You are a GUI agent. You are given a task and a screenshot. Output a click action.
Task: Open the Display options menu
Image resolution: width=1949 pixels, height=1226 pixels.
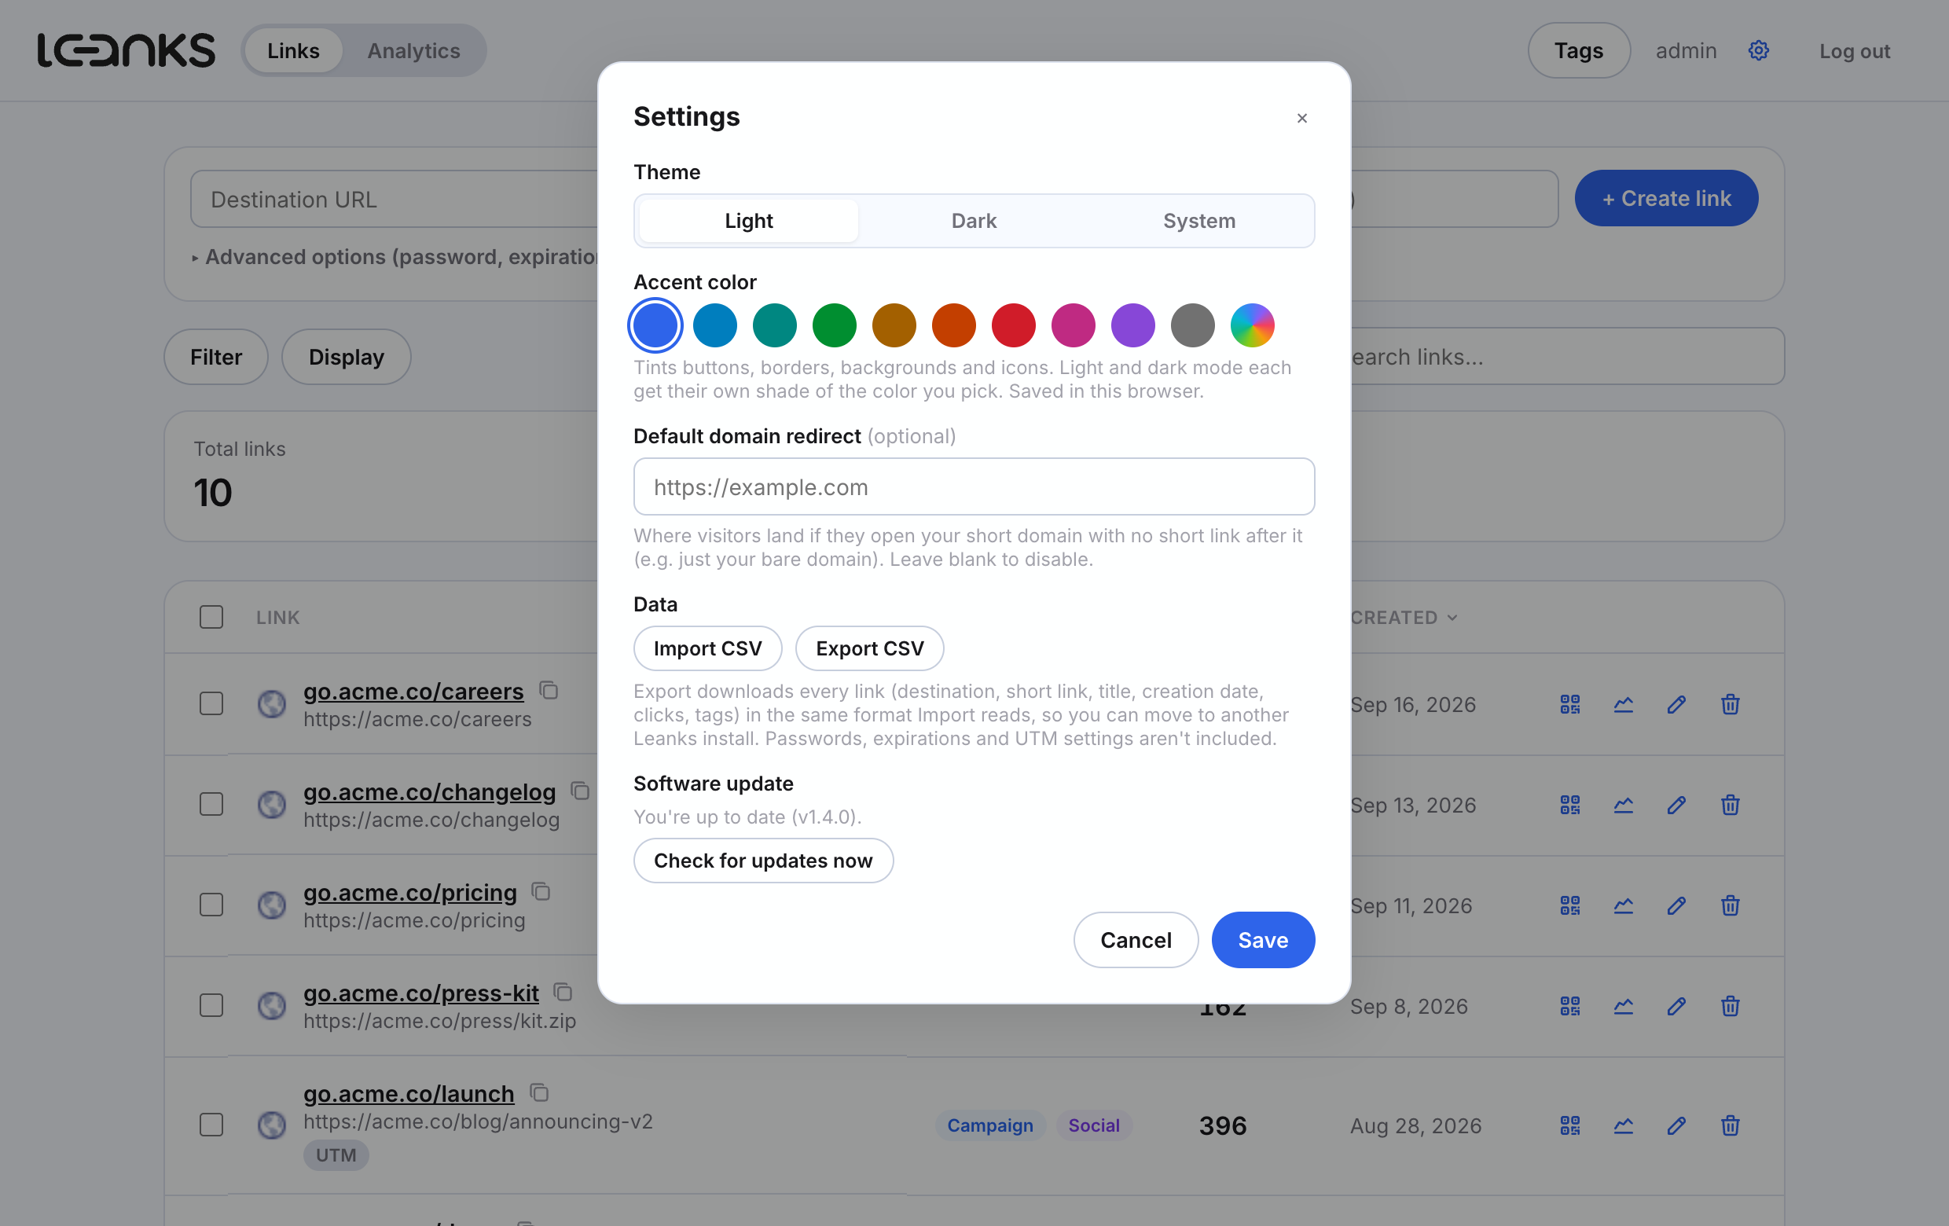(346, 357)
